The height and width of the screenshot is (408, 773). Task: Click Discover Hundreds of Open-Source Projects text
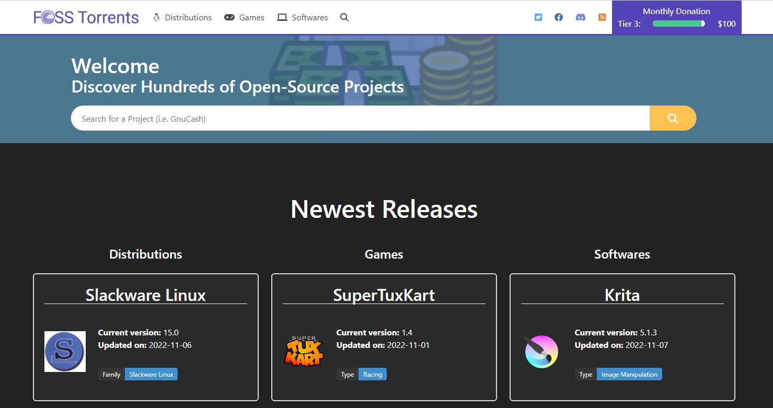click(x=238, y=87)
